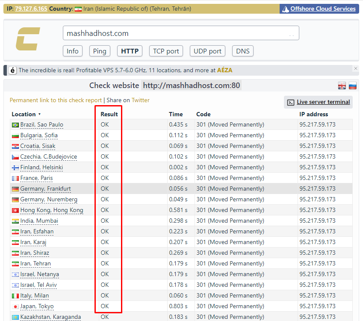Switch to the TCP port check
363x321 pixels.
pos(166,51)
